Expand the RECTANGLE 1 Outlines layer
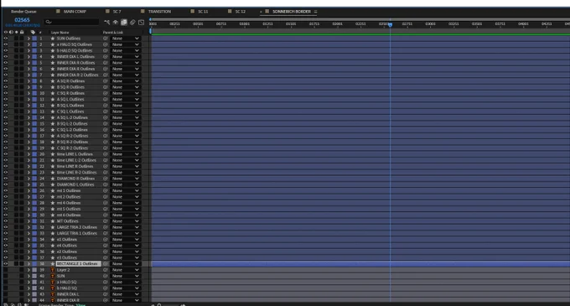 pyautogui.click(x=28, y=263)
